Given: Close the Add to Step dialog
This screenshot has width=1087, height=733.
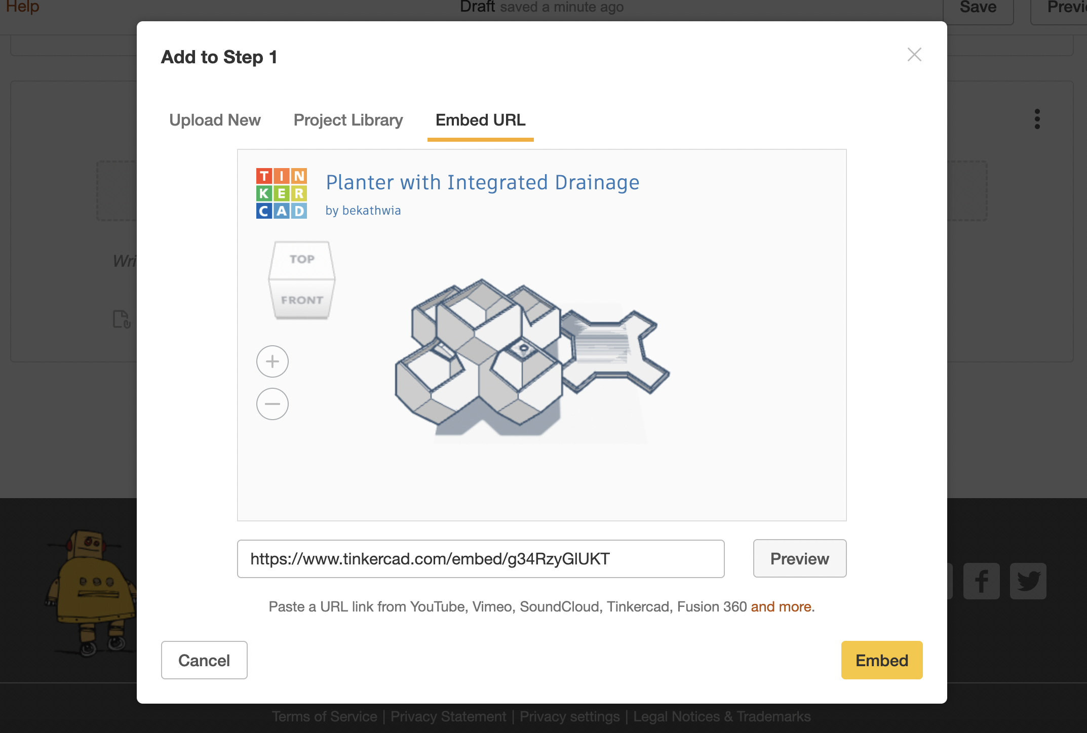Looking at the screenshot, I should 914,55.
